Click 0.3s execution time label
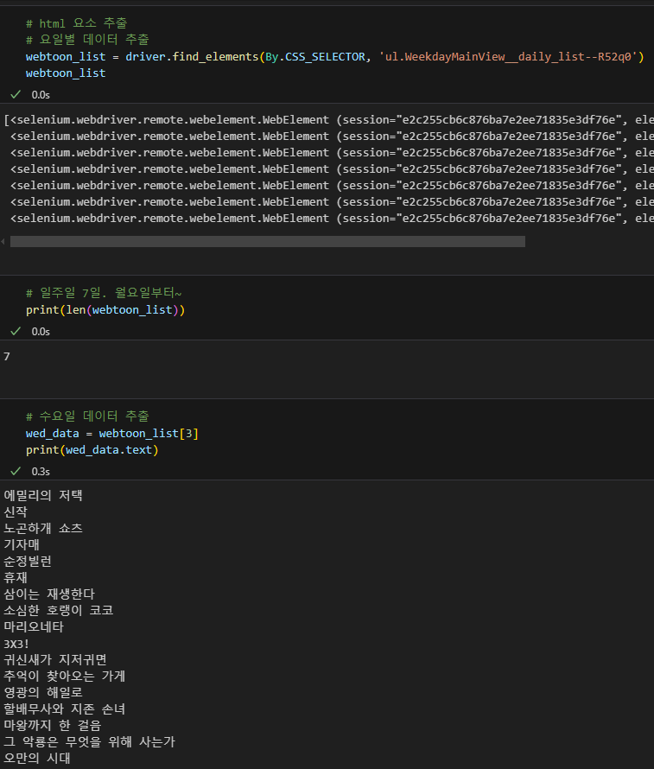Screen dimensions: 654x769 tap(41, 471)
